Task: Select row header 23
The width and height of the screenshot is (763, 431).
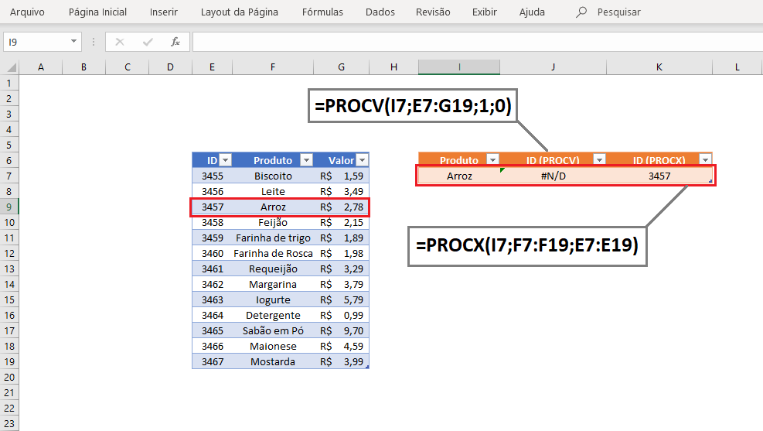Action: pos(9,424)
